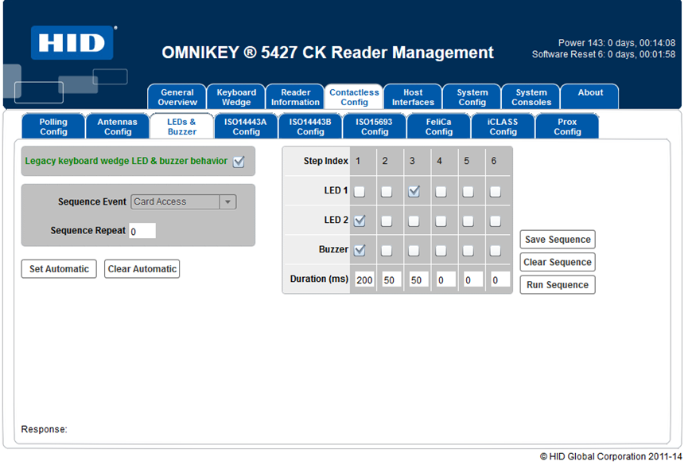Screen dimensions: 696x465
Task: Switch to the Antennas Config sub-tab
Action: [118, 127]
